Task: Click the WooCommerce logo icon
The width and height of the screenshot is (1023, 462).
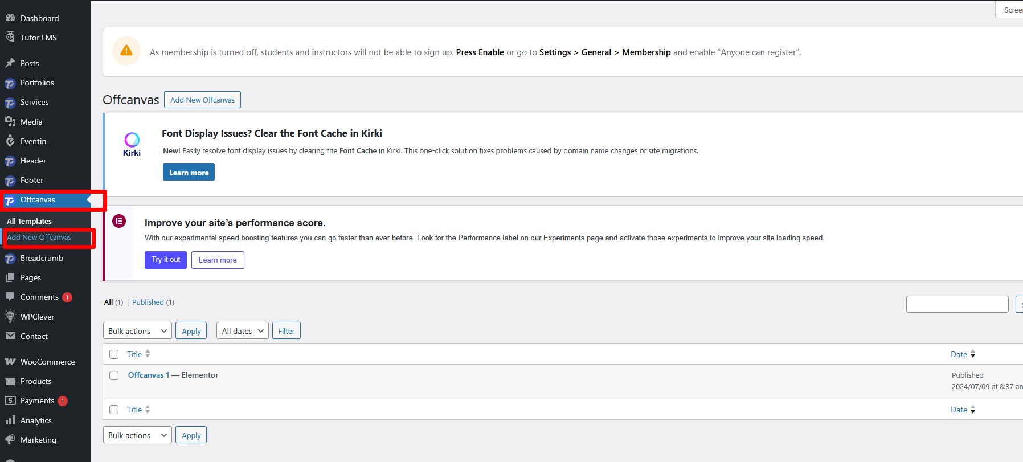Action: (x=10, y=362)
